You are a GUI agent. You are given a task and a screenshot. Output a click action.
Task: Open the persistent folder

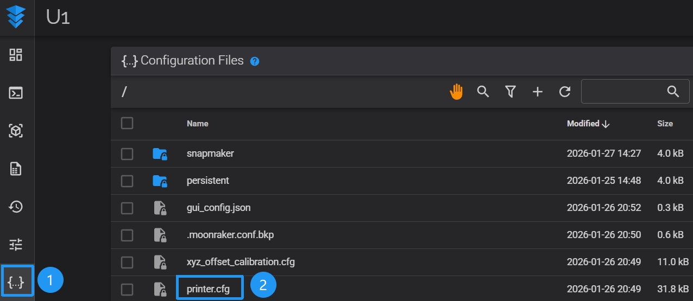pyautogui.click(x=207, y=181)
